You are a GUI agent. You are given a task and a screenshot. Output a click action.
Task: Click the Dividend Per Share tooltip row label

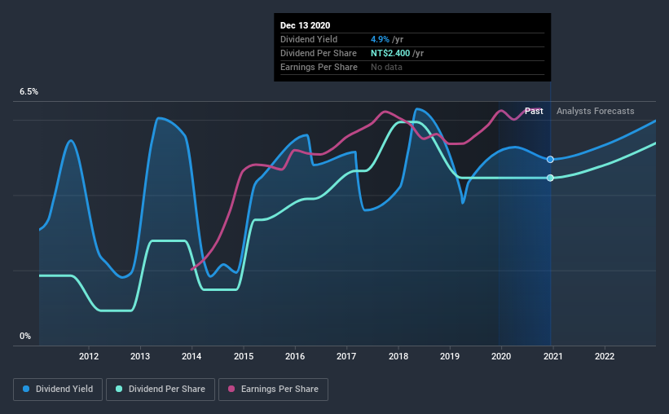[319, 53]
